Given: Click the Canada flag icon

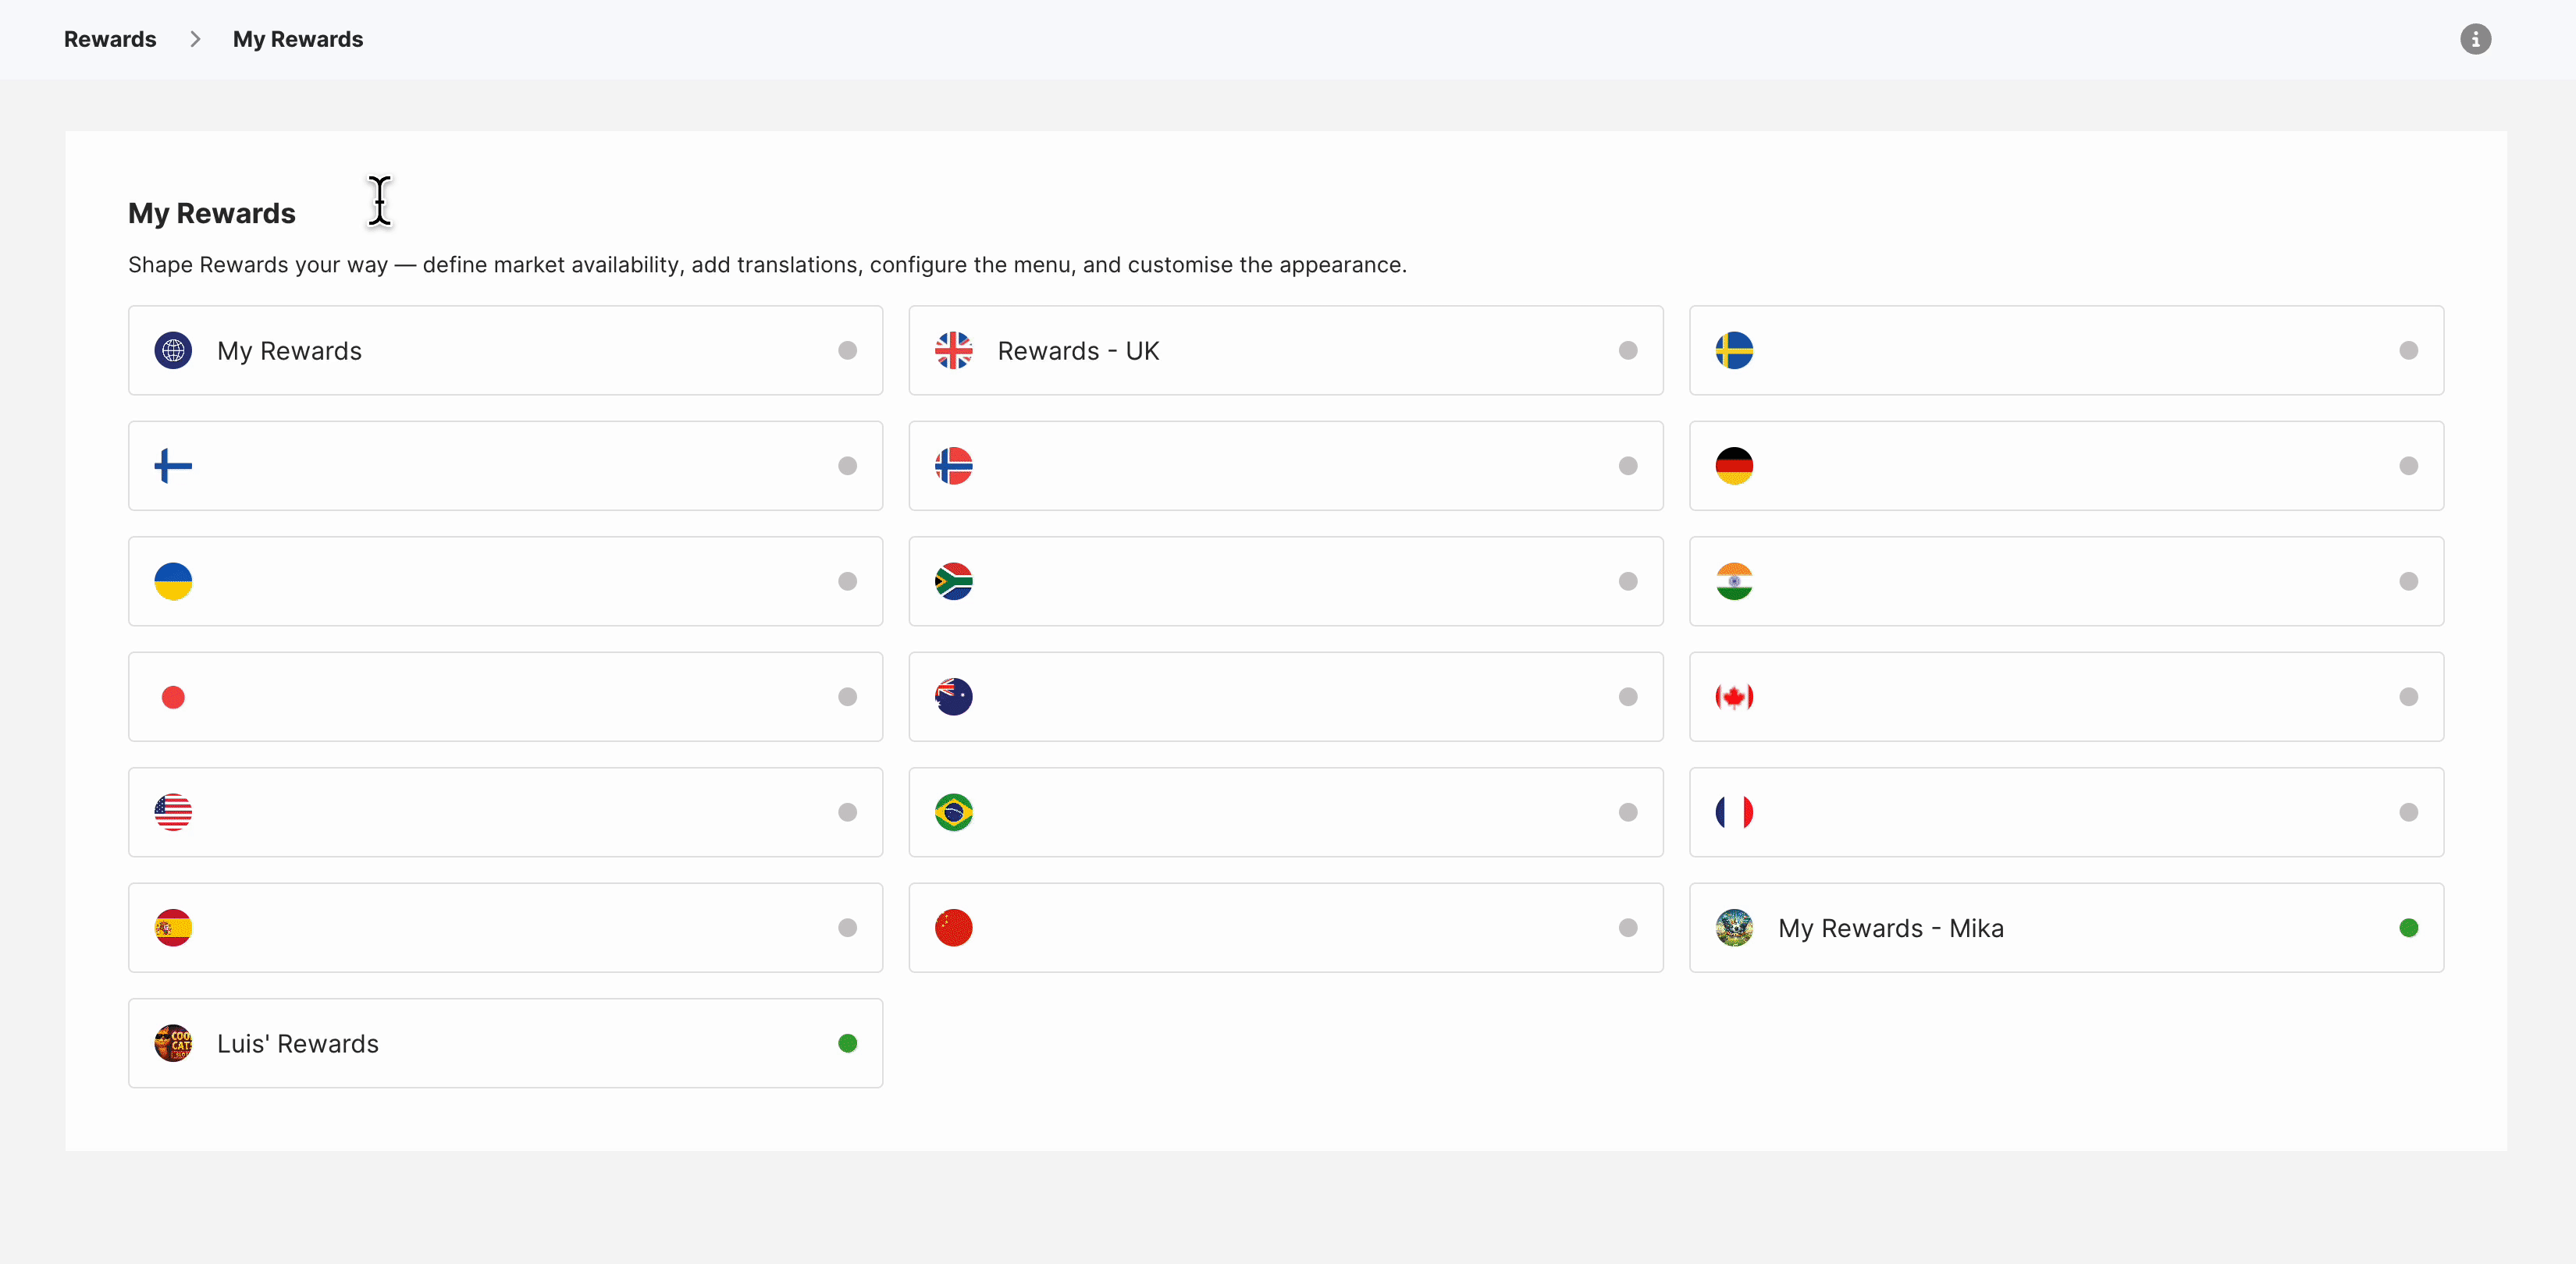Looking at the screenshot, I should coord(1734,697).
